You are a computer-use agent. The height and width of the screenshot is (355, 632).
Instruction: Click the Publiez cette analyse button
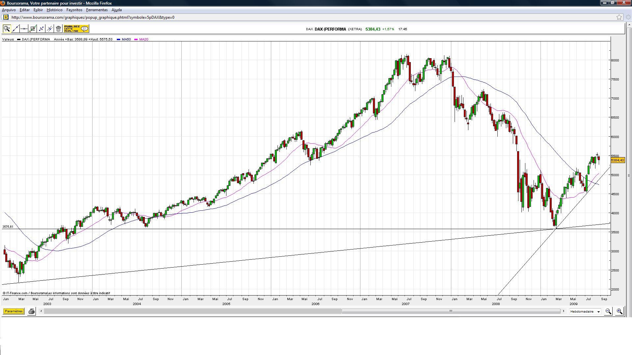tap(76, 29)
